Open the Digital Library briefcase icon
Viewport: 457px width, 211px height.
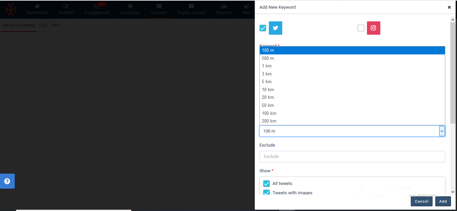[191, 6]
